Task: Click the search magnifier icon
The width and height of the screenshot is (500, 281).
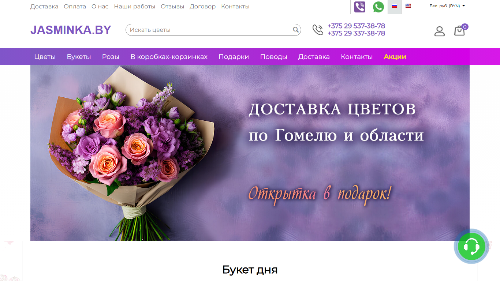Action: tap(296, 30)
